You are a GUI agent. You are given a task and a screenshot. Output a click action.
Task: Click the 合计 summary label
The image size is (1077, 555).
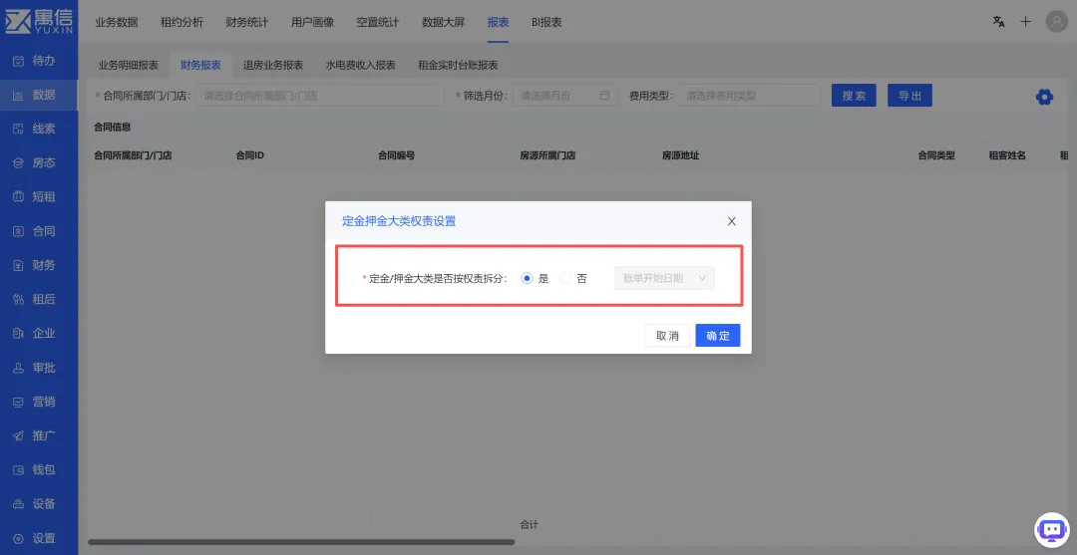click(x=530, y=525)
